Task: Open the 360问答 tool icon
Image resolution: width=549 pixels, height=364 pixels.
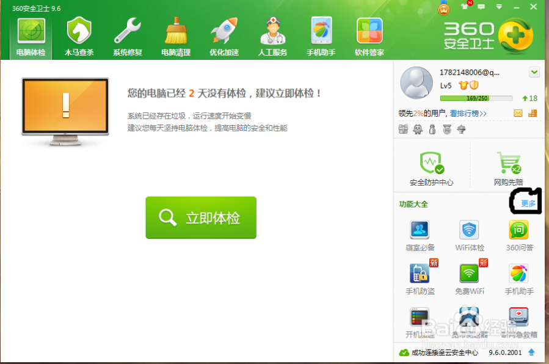Action: (x=519, y=236)
